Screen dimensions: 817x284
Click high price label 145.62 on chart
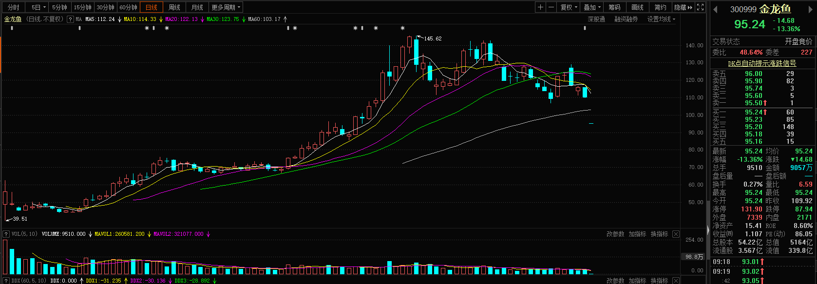tap(433, 38)
